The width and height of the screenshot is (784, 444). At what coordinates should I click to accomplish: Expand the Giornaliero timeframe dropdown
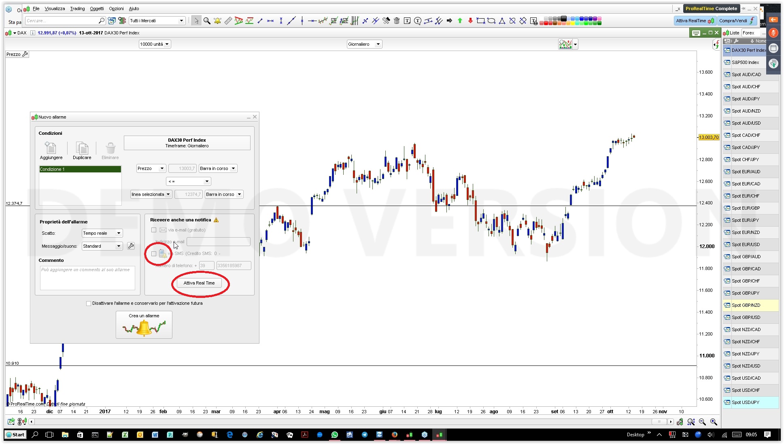tap(364, 44)
